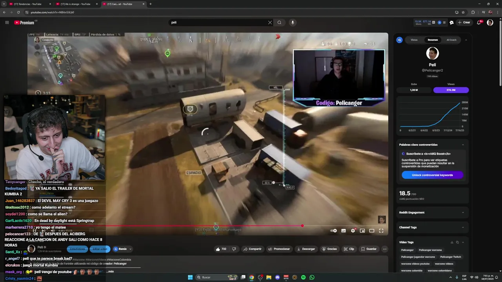Run search with the magnifier button
The width and height of the screenshot is (502, 282).
(x=279, y=22)
